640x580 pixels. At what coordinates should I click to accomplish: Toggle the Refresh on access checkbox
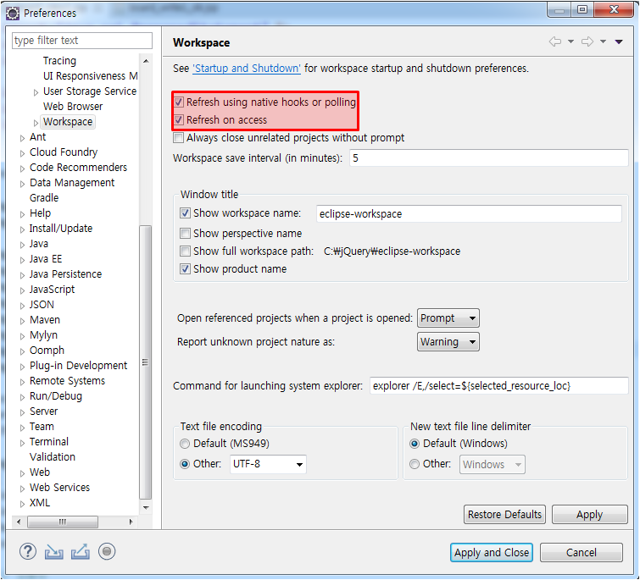(179, 120)
